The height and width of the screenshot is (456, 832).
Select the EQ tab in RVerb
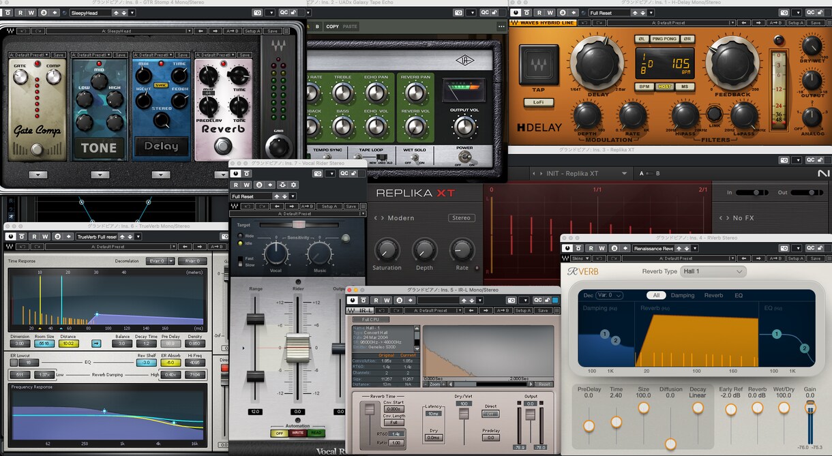[739, 295]
